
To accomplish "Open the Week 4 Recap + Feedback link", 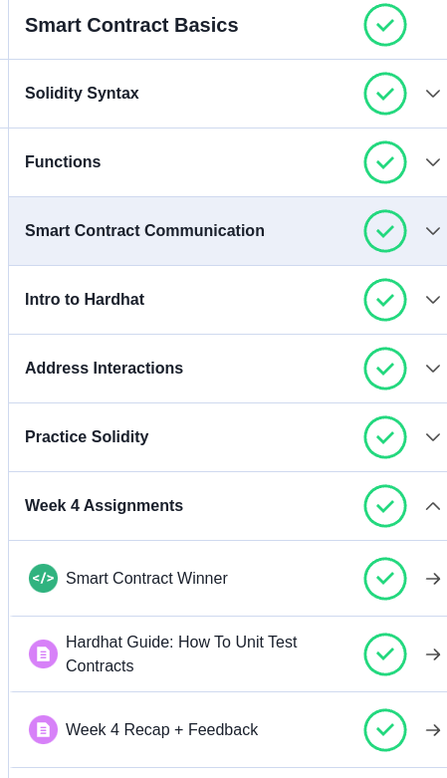I will pyautogui.click(x=161, y=730).
